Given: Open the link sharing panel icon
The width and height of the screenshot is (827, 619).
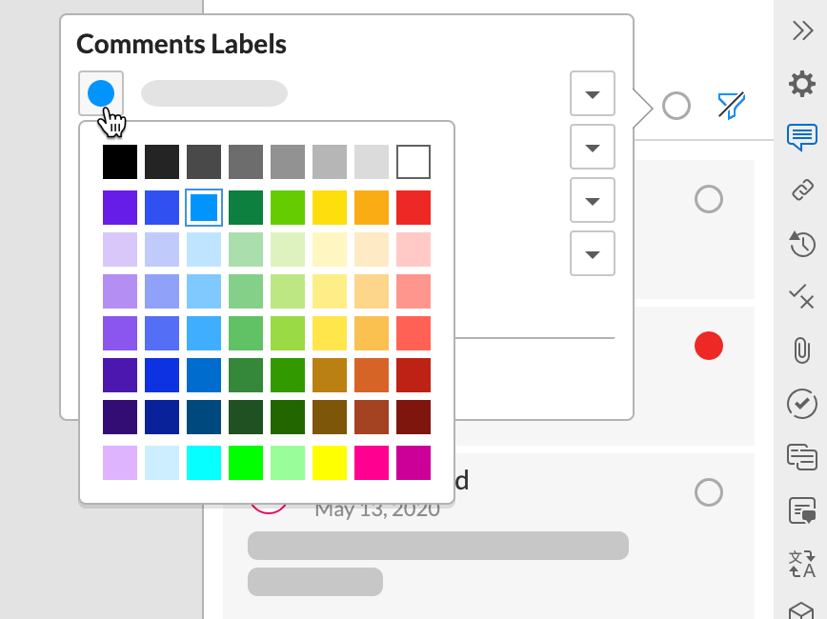Looking at the screenshot, I should point(802,190).
